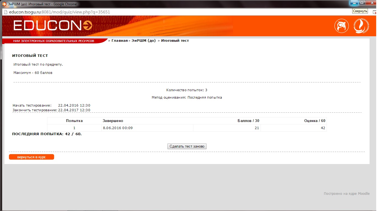
Task: Select Итоговый тест breadcrumb item
Action: pyautogui.click(x=175, y=41)
